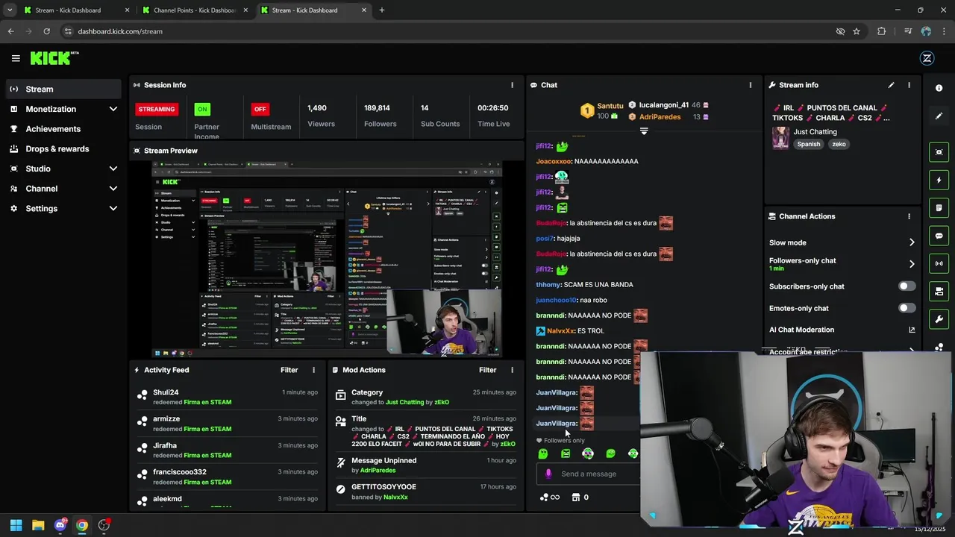Open Session Info three-dot menu
The image size is (955, 537).
click(512, 85)
